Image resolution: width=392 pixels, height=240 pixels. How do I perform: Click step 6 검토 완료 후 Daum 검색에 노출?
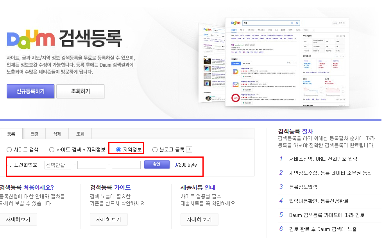click(x=323, y=229)
